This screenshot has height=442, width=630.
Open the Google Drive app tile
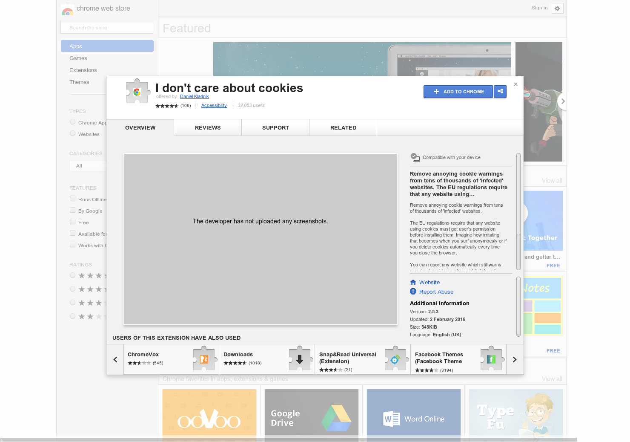312,415
